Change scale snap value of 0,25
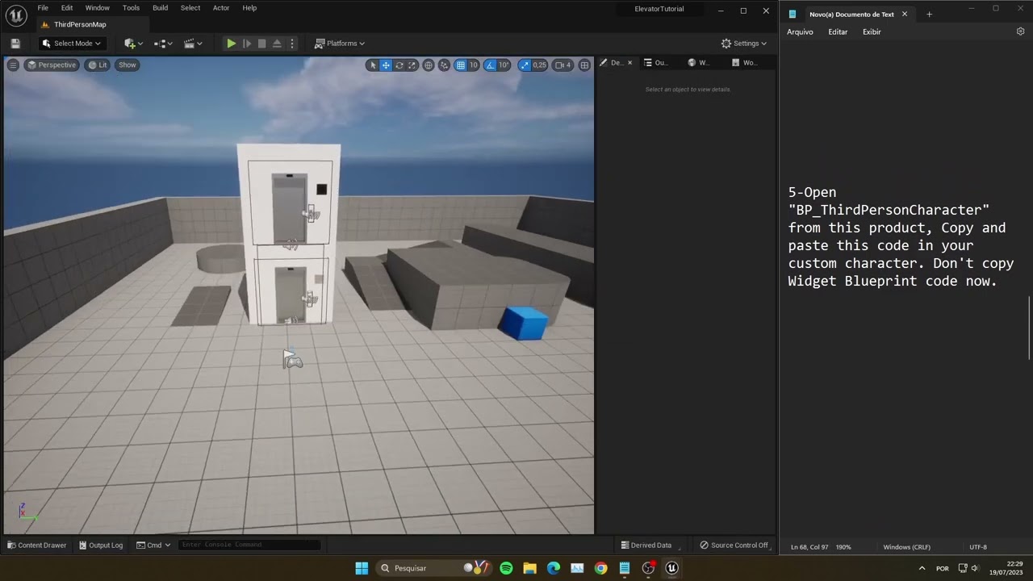The width and height of the screenshot is (1033, 581). pos(539,65)
